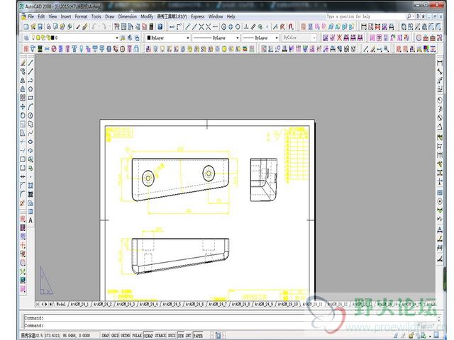Screen dimensions: 454x340
Task: Toggle SNAP mode in status bar
Action: [105, 335]
